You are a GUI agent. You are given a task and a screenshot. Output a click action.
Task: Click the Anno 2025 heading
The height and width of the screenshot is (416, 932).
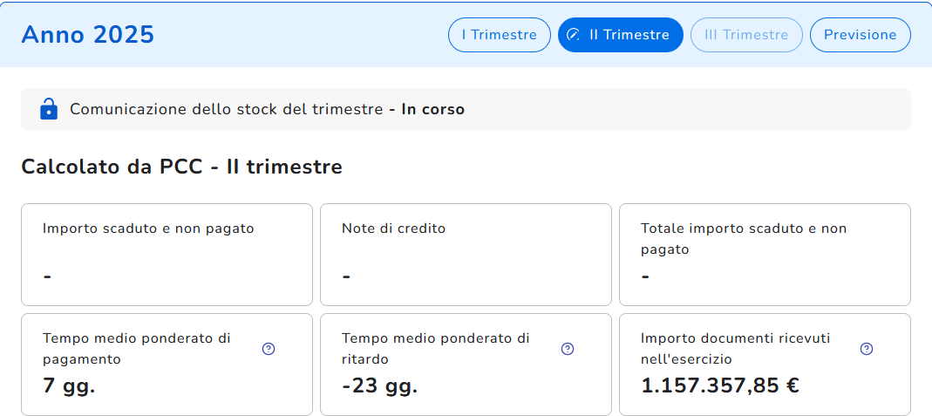click(87, 35)
